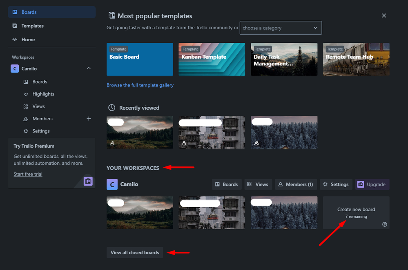Click the lock icon on city board
The image size is (408, 270).
[184, 143]
